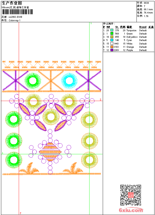Click the 'Colorway 1' label
The height and width of the screenshot is (215, 155).
[x=14, y=20]
